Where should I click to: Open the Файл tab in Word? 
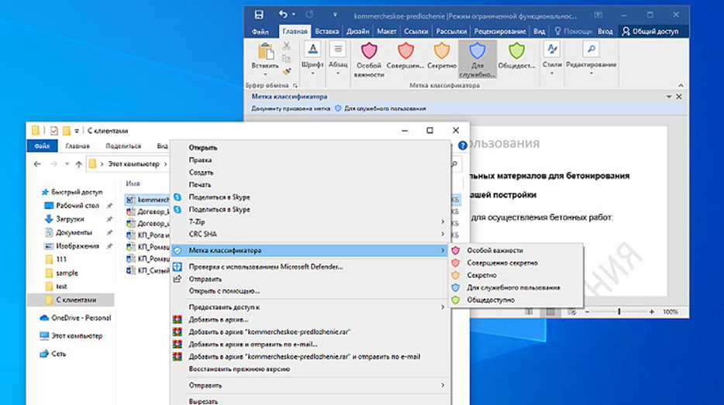click(x=260, y=32)
